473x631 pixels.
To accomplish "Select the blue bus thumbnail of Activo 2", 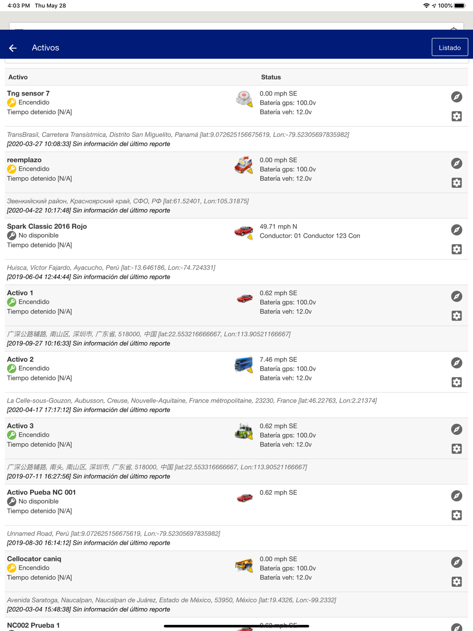I will [x=244, y=365].
